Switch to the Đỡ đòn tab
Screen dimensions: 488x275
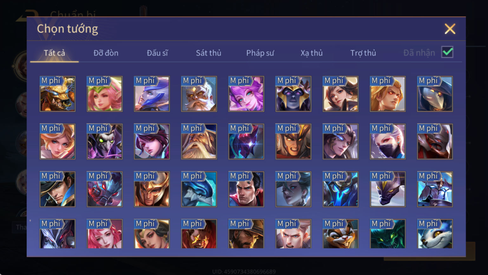(106, 53)
